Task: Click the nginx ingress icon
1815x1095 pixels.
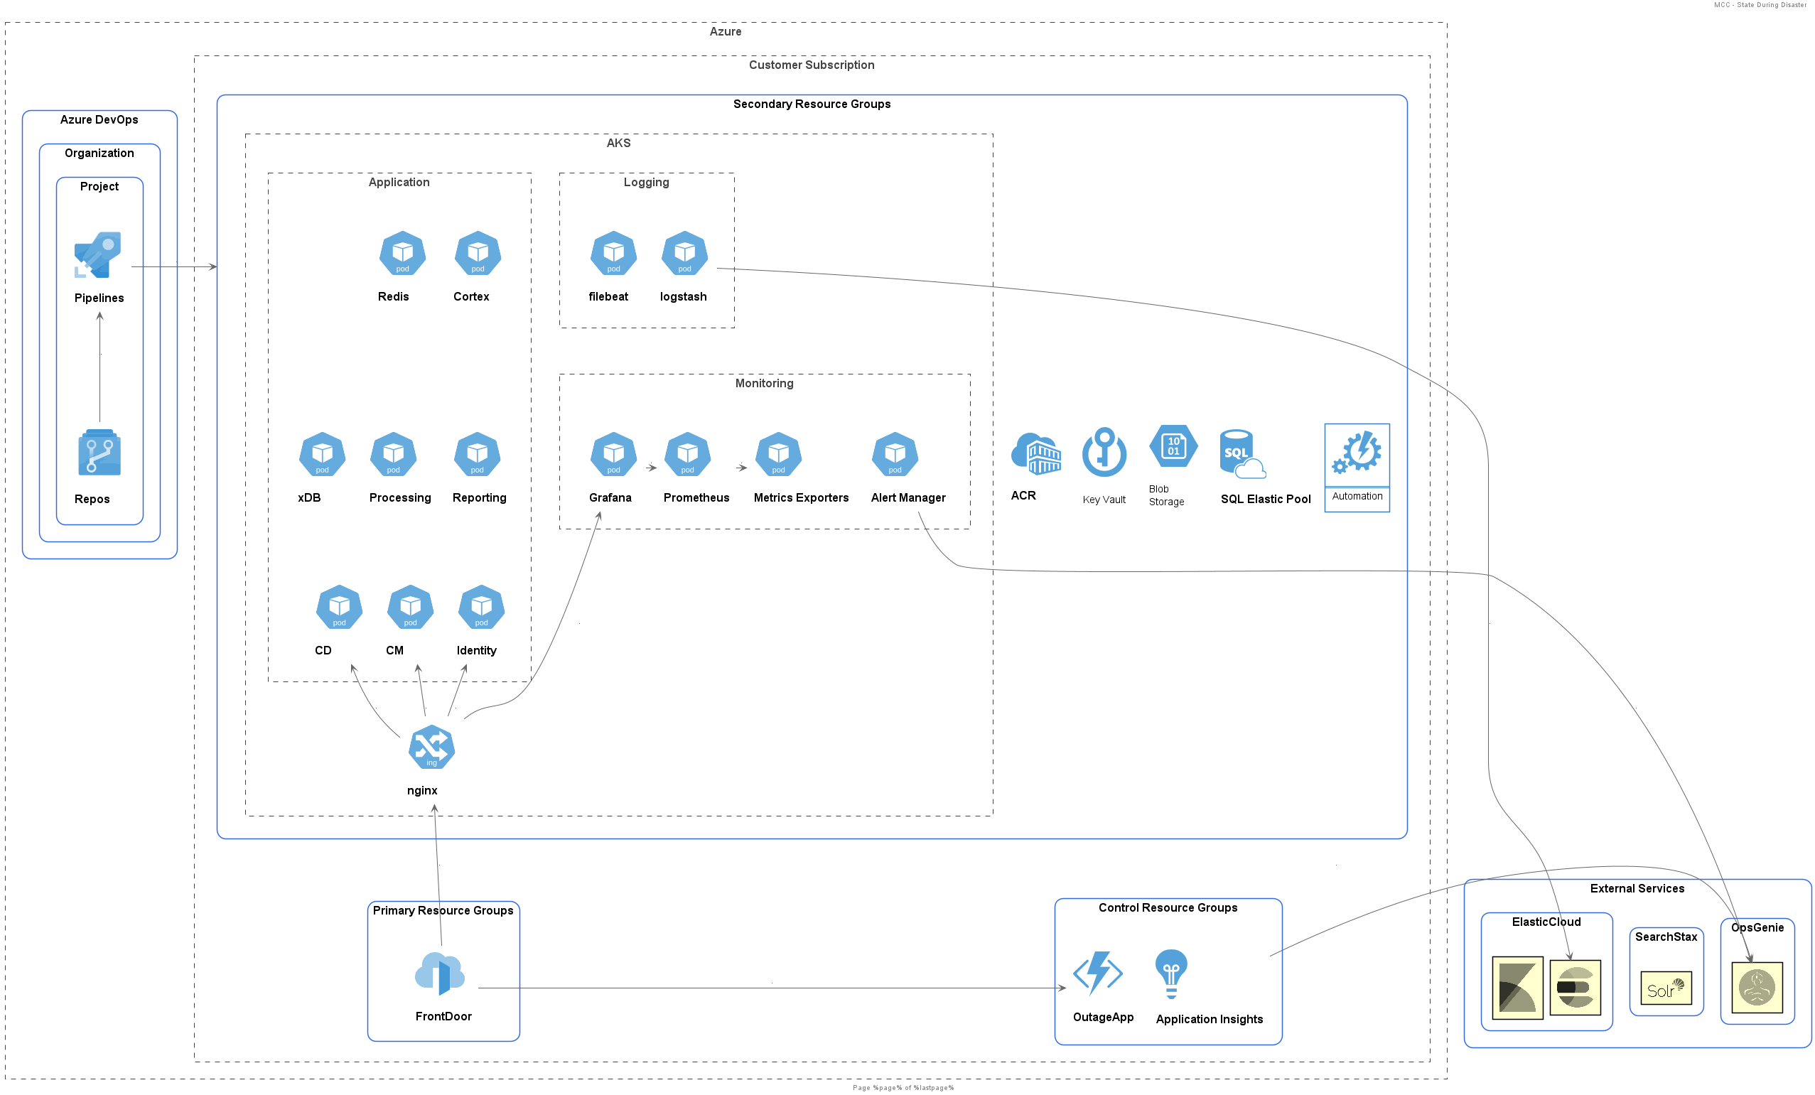Action: (x=431, y=748)
